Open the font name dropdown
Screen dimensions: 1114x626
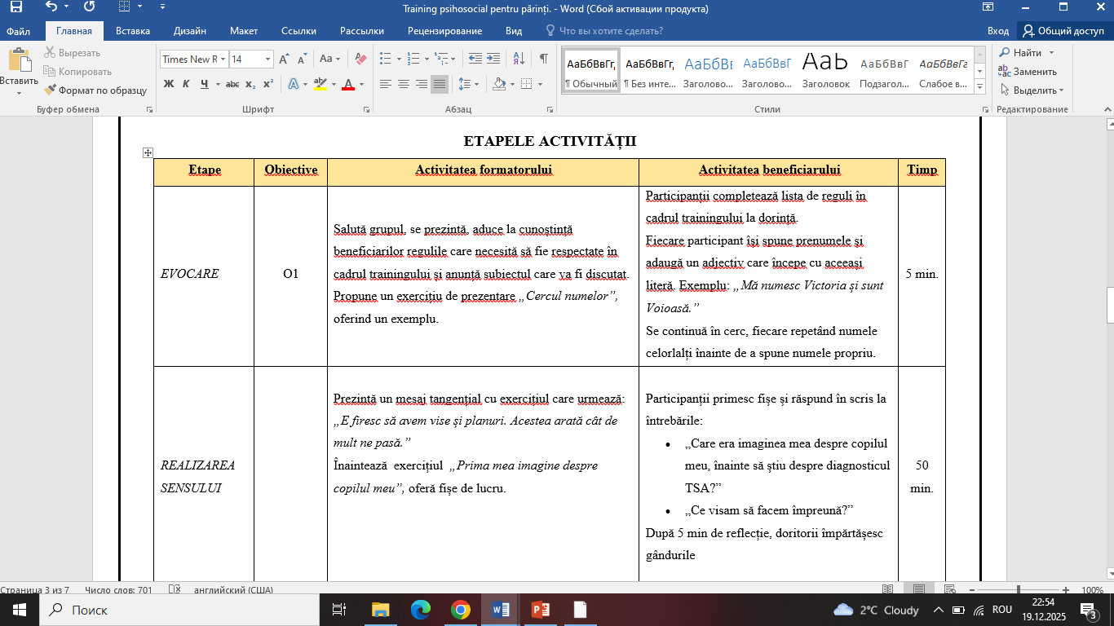[x=223, y=59]
